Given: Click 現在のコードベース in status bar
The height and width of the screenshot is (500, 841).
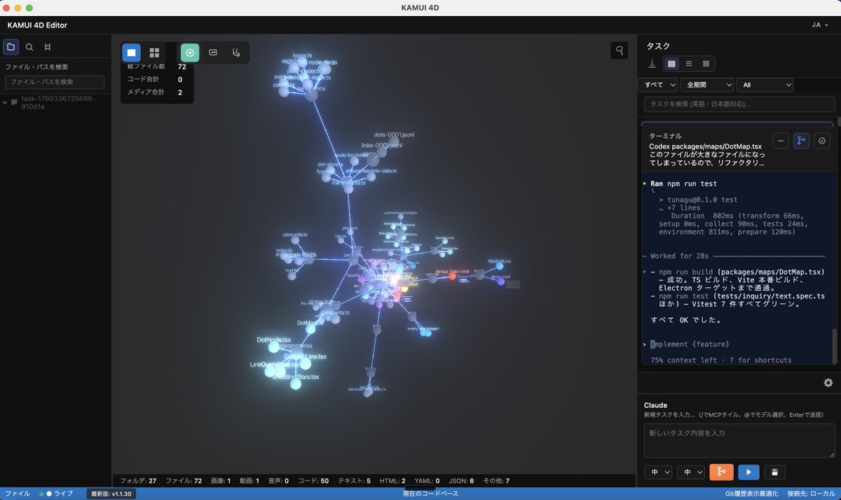Looking at the screenshot, I should (x=430, y=494).
